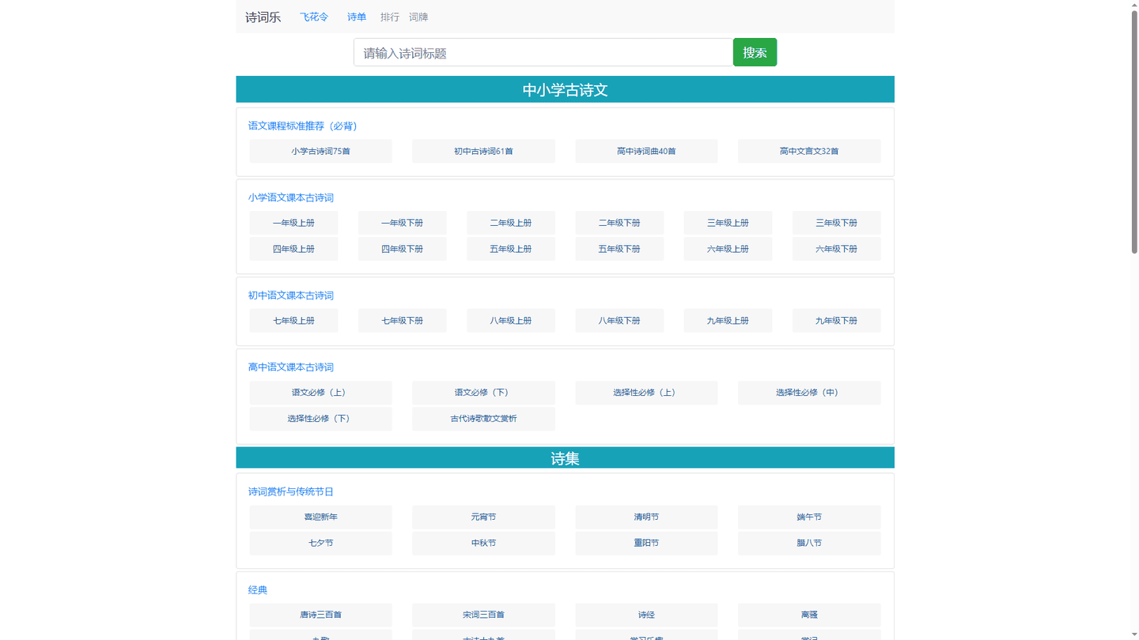Focus the 请输入诗词标题 search field
The height and width of the screenshot is (640, 1139).
(x=543, y=52)
